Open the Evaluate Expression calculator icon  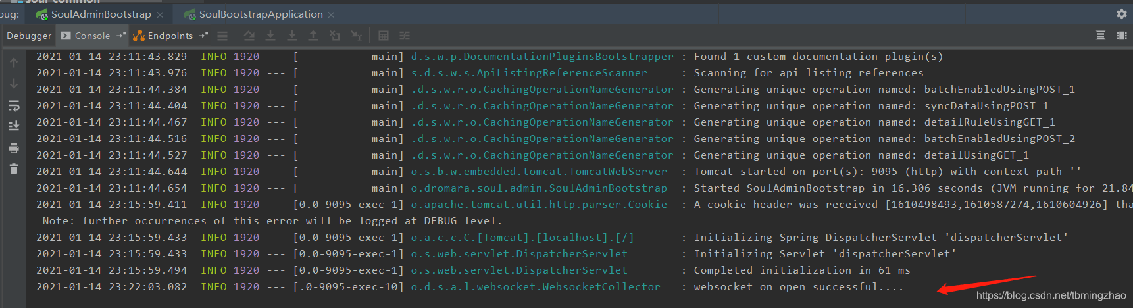384,36
